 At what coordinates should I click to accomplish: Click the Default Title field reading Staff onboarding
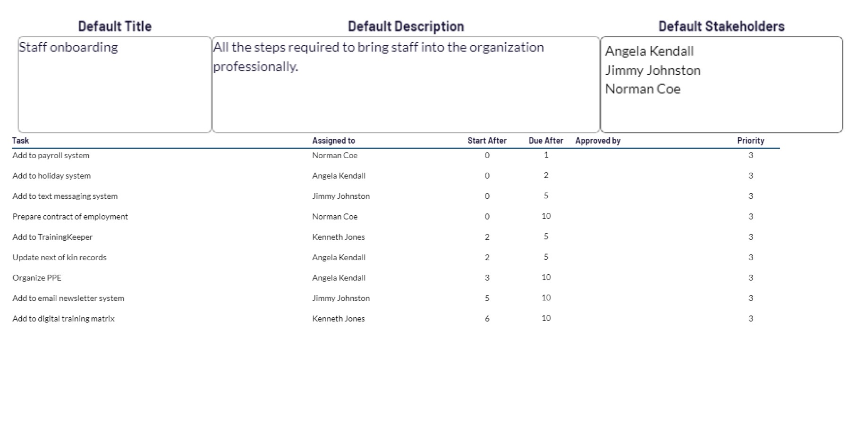(x=115, y=85)
